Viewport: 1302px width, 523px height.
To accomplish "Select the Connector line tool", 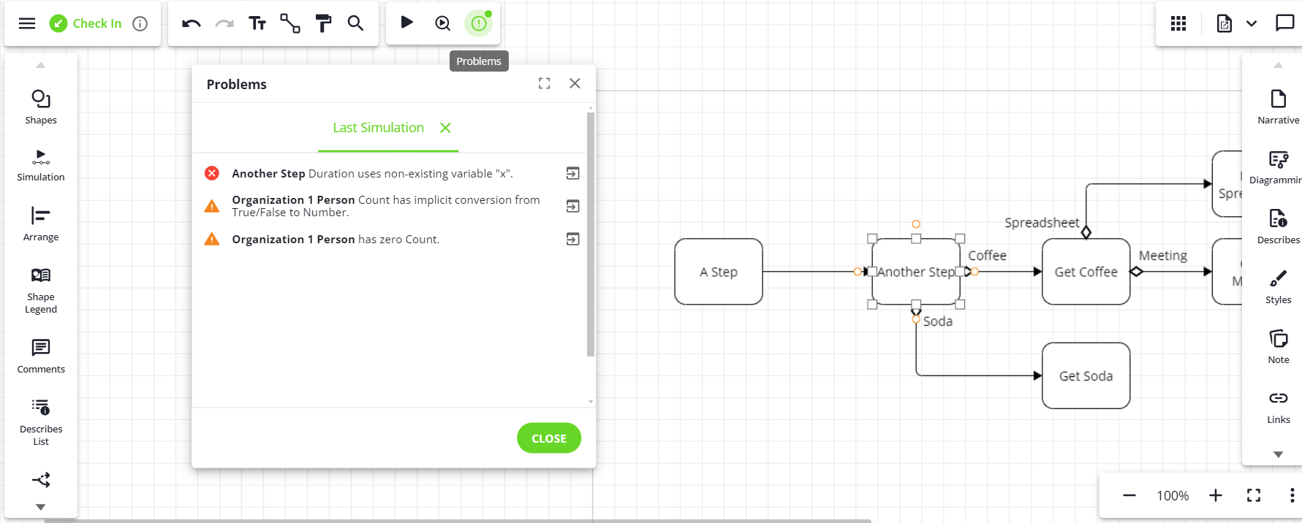I will [290, 23].
